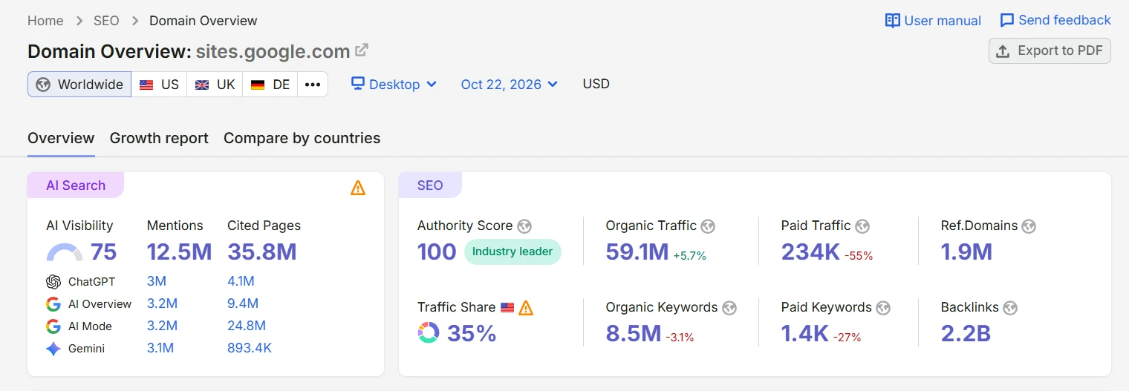Click the ChatGPT logo icon
The image size is (1129, 391).
click(53, 282)
